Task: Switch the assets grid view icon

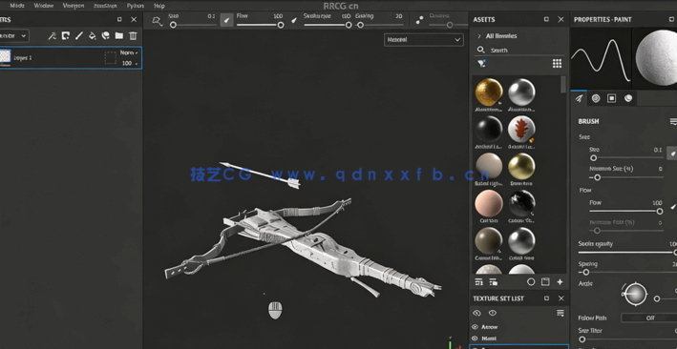Action: (x=557, y=64)
